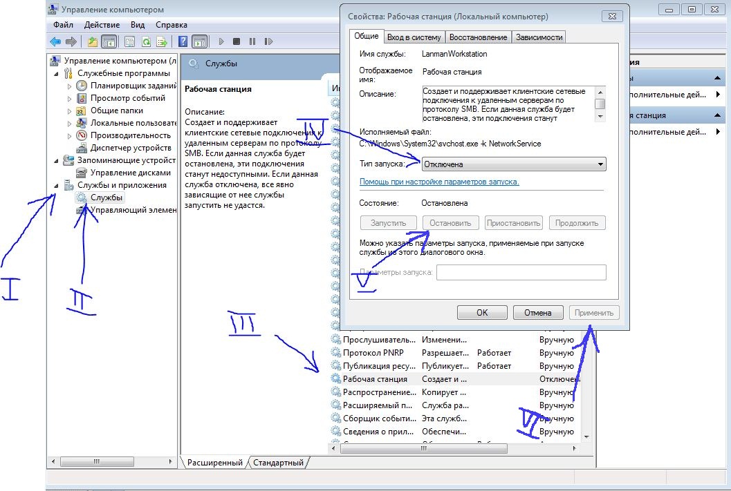This screenshot has width=731, height=491.
Task: Expand the Планировщик заданий node
Action: pos(69,86)
